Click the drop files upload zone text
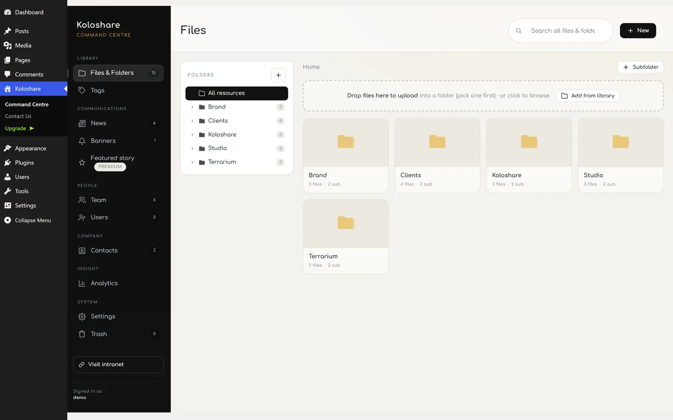Image resolution: width=673 pixels, height=420 pixels. [448, 96]
